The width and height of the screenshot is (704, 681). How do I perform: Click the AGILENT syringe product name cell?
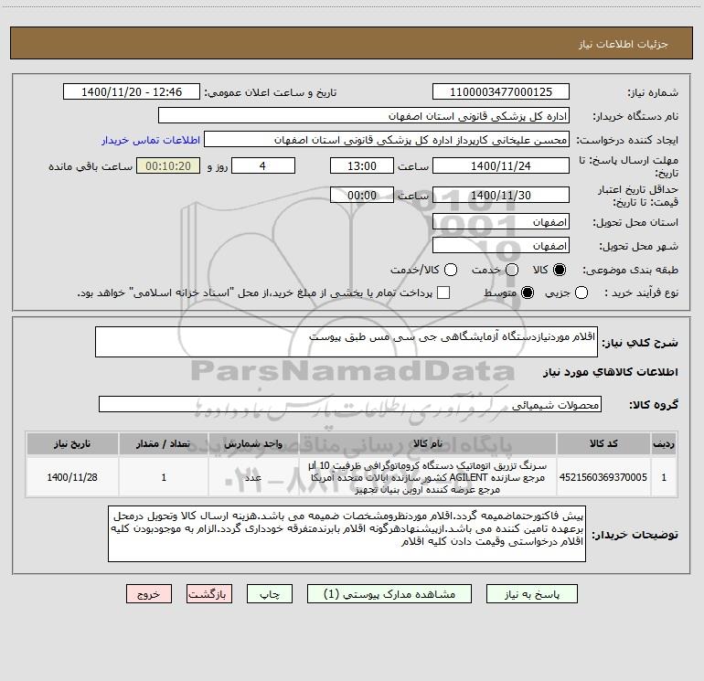pyautogui.click(x=428, y=477)
